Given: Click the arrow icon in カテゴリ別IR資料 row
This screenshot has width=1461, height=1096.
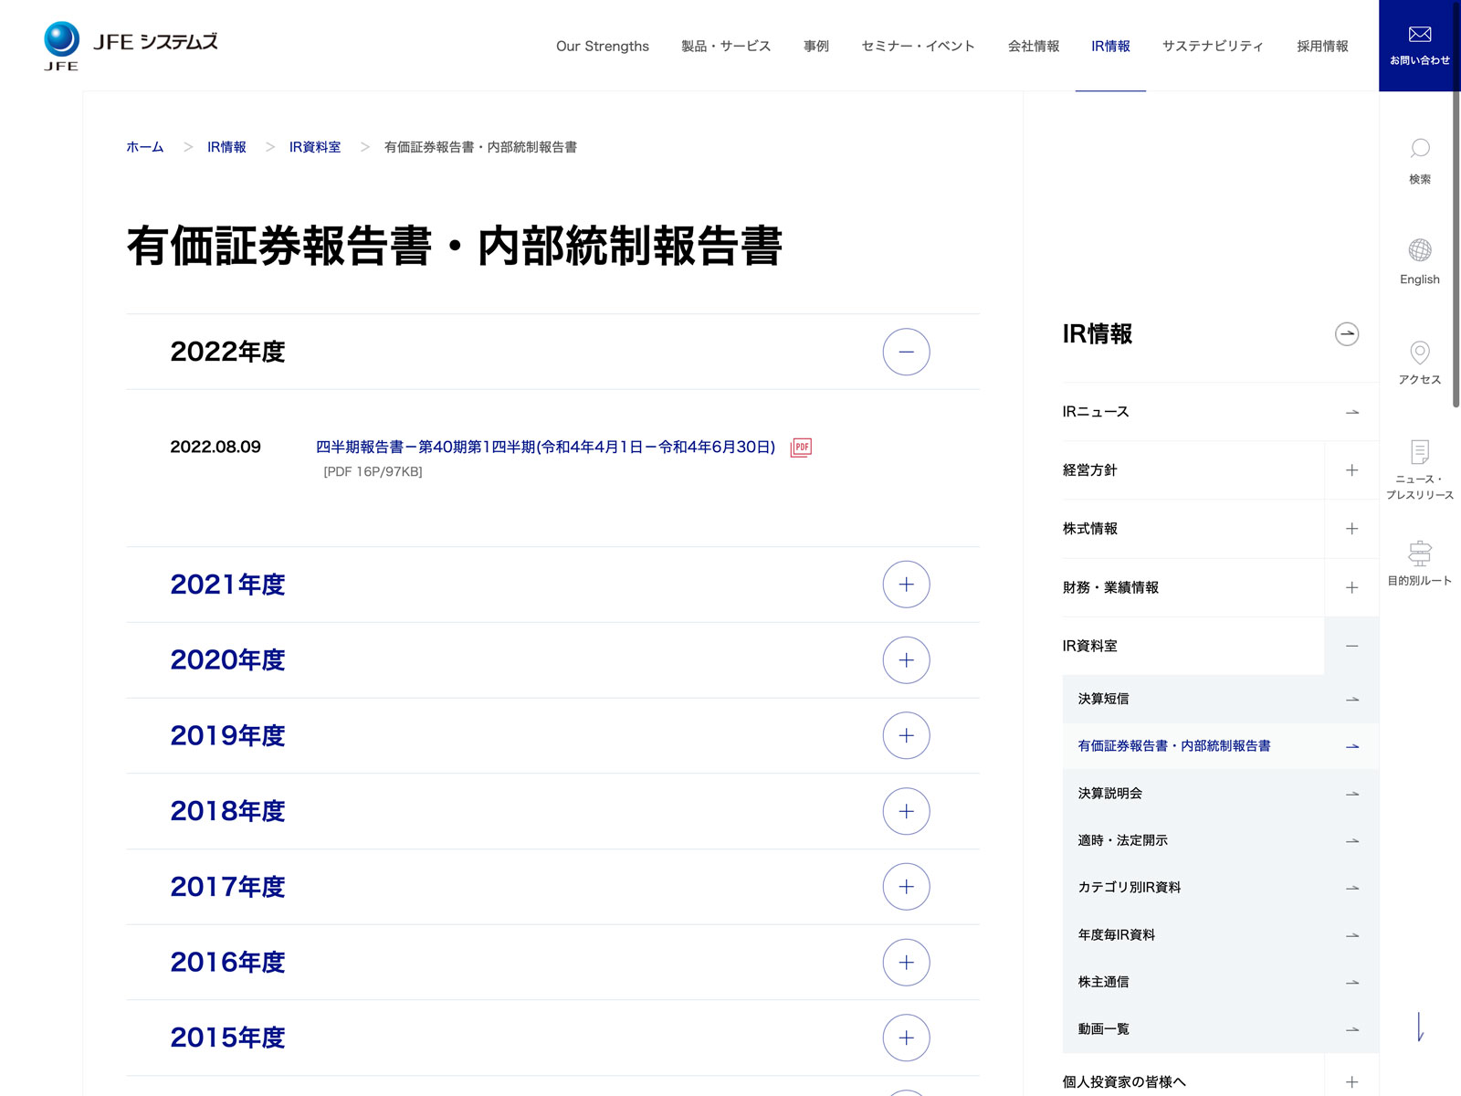Looking at the screenshot, I should point(1352,888).
